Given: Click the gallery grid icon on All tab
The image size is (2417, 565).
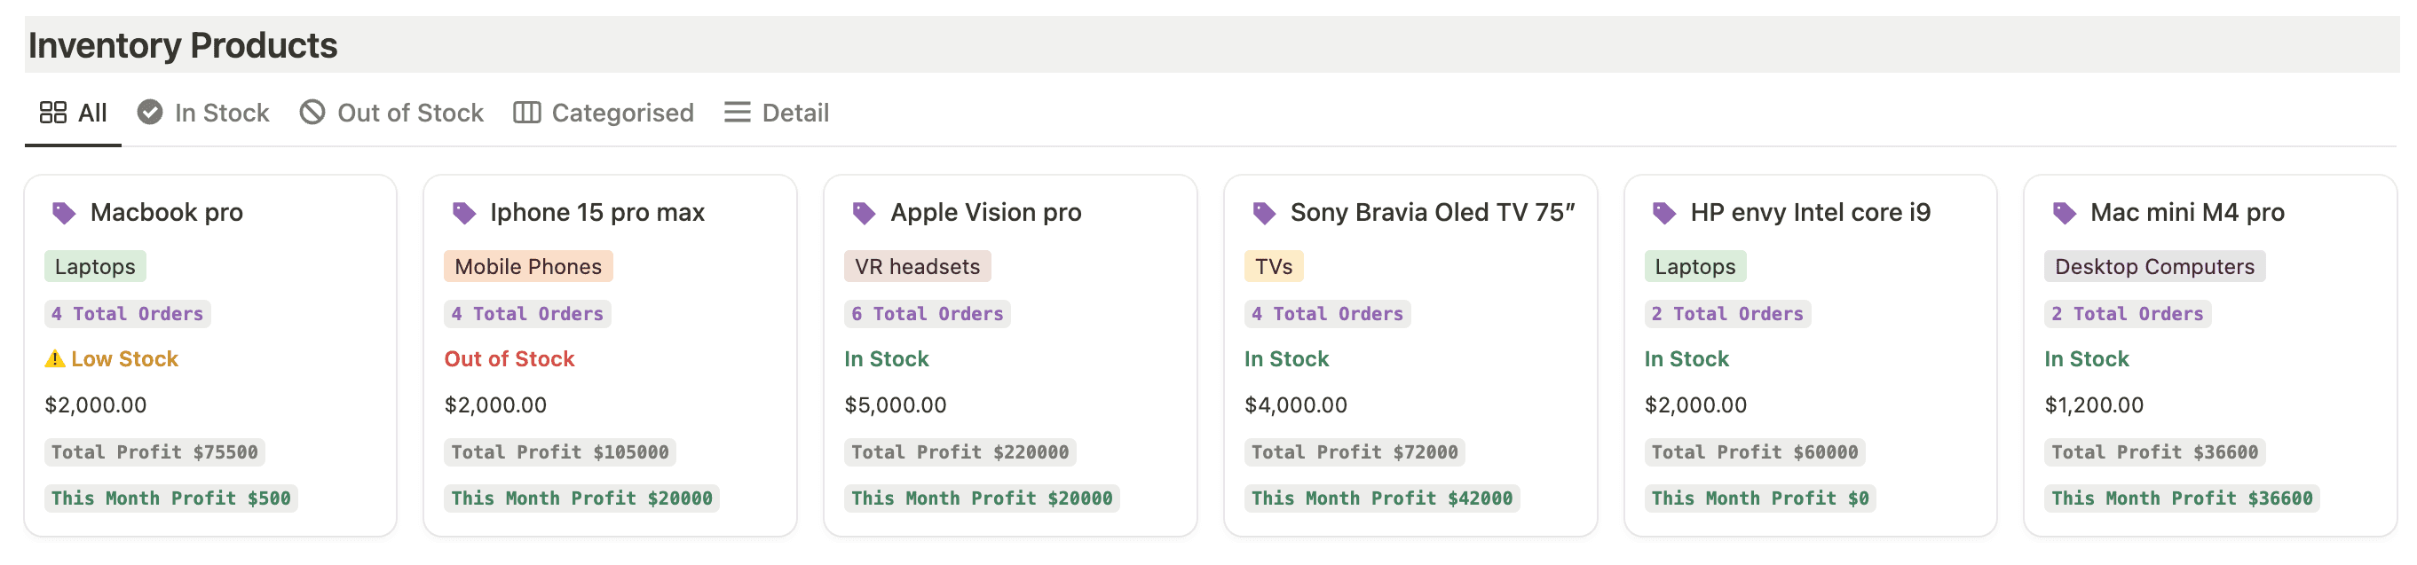Looking at the screenshot, I should pyautogui.click(x=52, y=113).
